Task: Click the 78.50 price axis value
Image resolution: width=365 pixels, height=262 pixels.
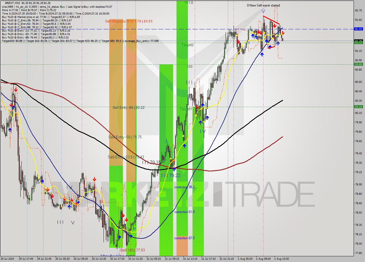Action: [359, 213]
